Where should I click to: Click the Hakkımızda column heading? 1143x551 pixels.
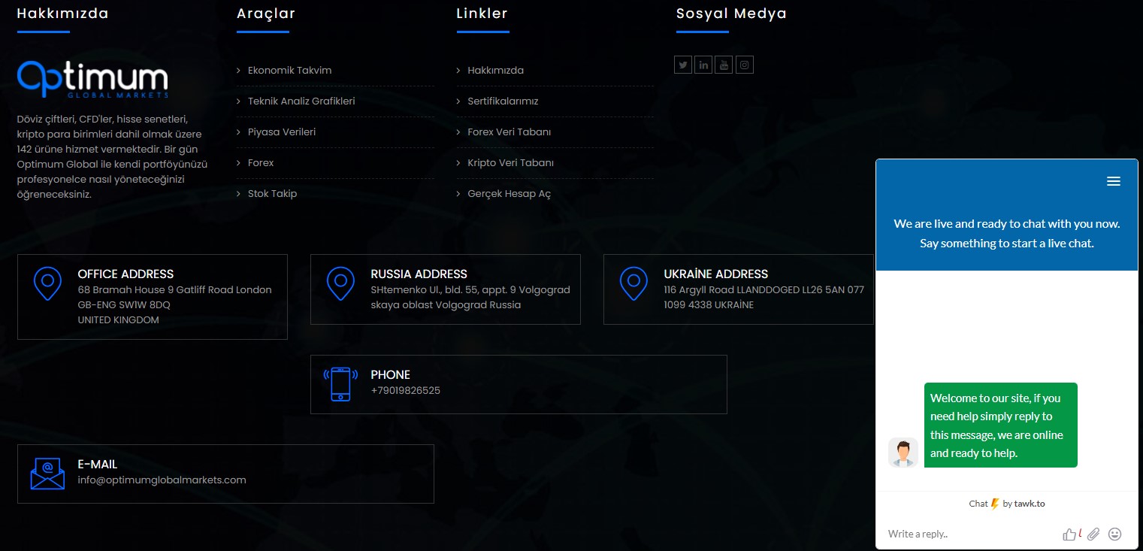(x=62, y=14)
